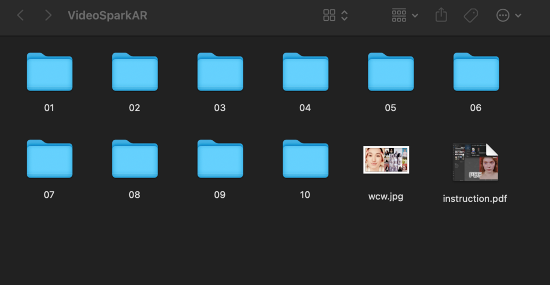Select the wcw.jpg image thumbnail
Image resolution: width=550 pixels, height=285 pixels.
[x=386, y=160]
